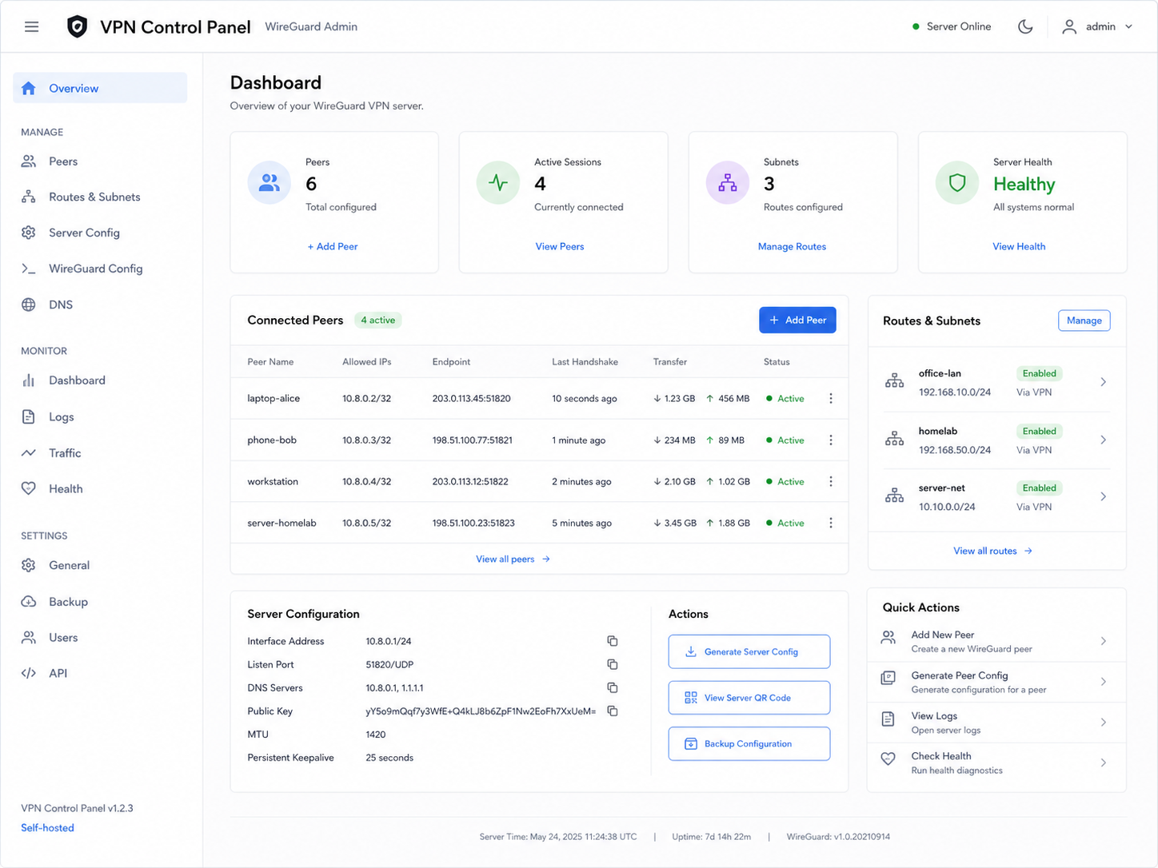
Task: Click the Self-hosted link
Action: (47, 827)
